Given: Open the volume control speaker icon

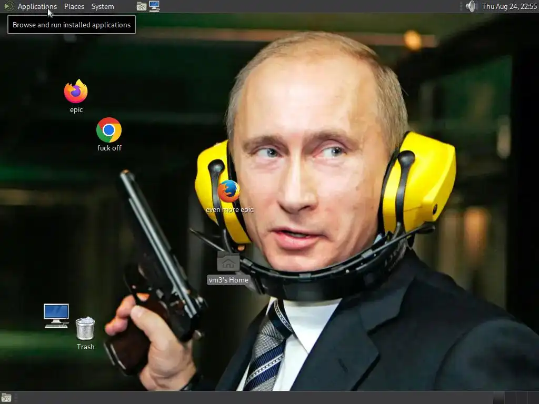Looking at the screenshot, I should point(471,6).
